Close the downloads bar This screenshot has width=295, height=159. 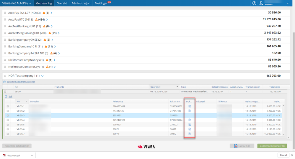[292, 155]
